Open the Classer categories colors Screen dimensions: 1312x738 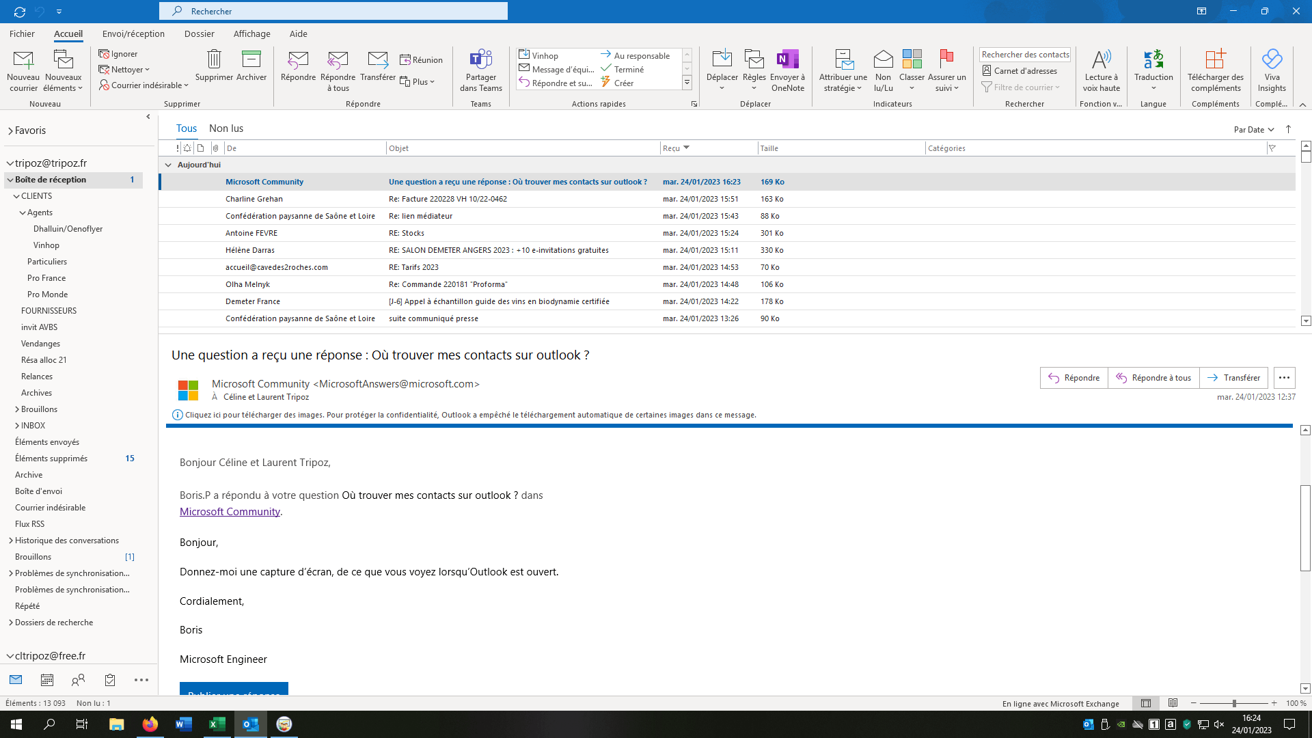(912, 71)
